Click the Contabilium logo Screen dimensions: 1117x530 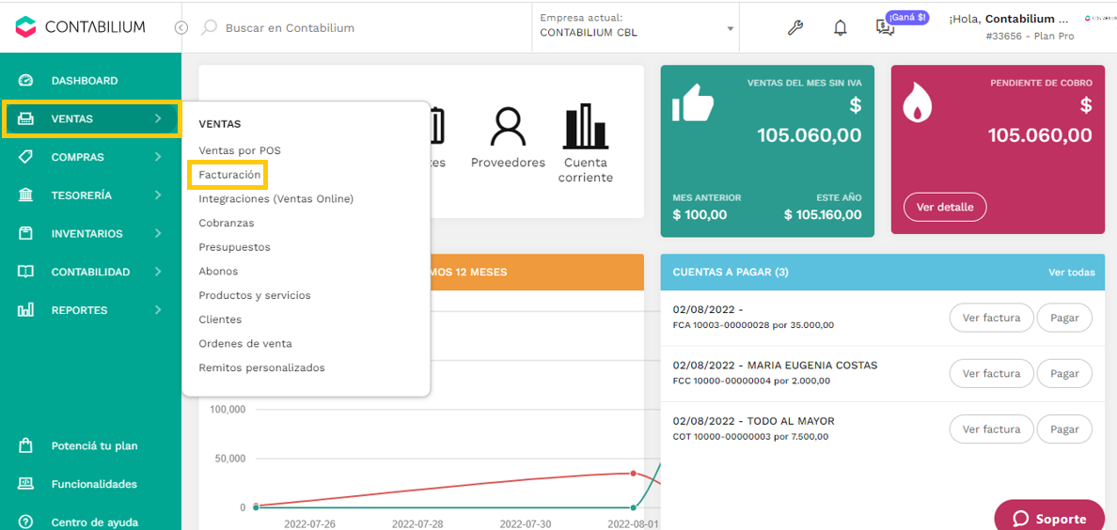click(81, 27)
